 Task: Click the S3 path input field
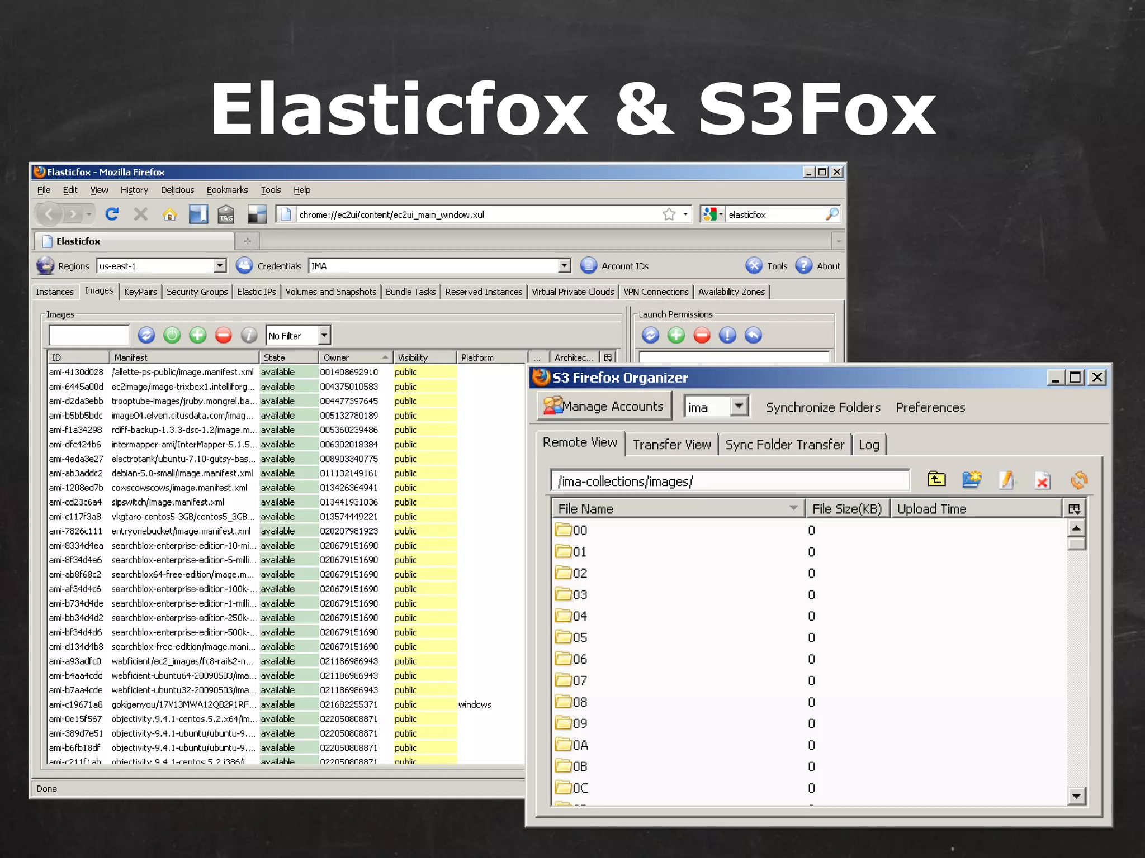coord(730,481)
